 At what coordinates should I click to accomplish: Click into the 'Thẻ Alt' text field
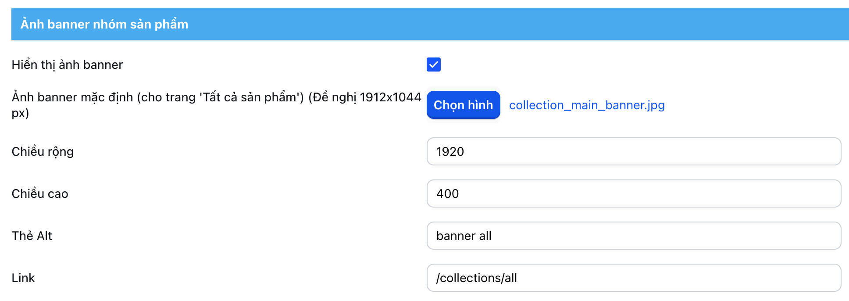coord(633,236)
